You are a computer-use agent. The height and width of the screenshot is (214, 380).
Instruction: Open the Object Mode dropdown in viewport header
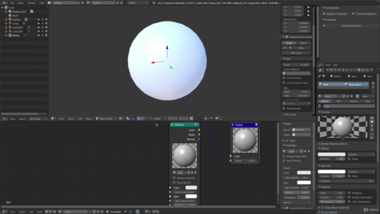tap(106, 119)
